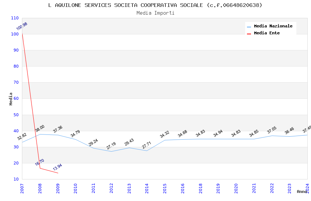Viewport: 311px width, 201px height.
Task: Click the x-axis year 2021
Action: click(x=254, y=188)
